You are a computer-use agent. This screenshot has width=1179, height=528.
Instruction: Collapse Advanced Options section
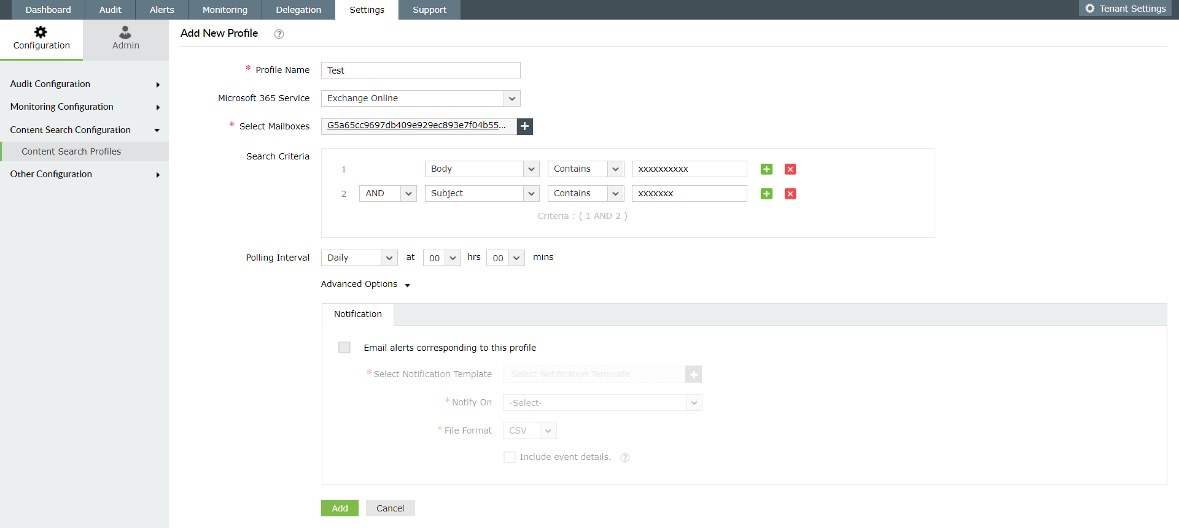365,284
